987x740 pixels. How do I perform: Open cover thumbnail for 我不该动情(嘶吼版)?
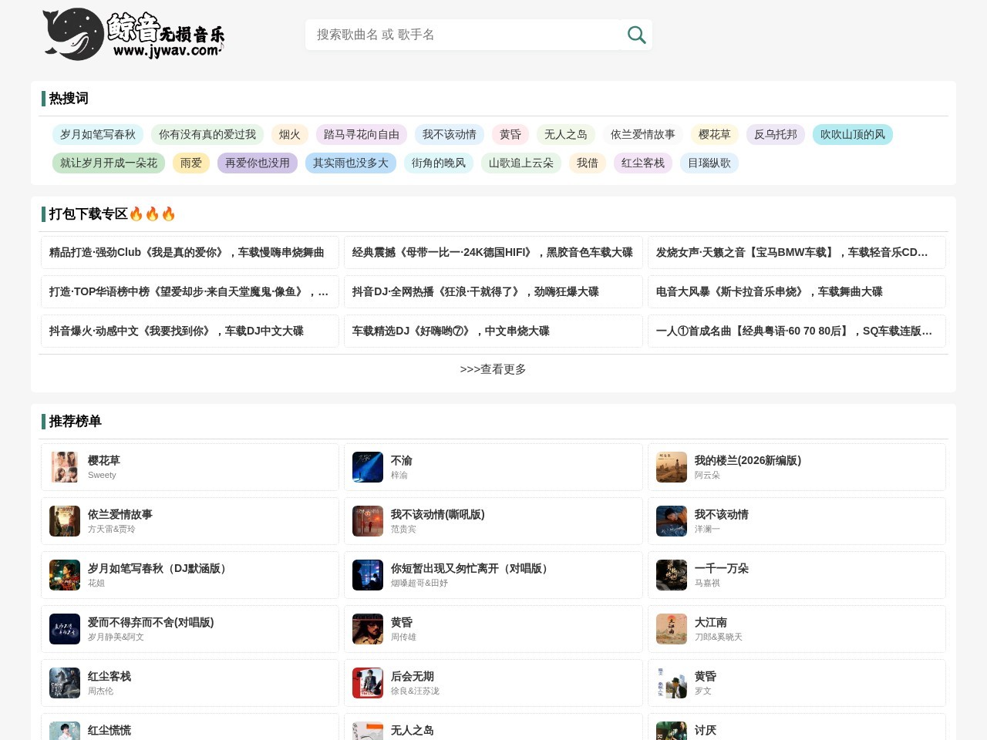368,521
